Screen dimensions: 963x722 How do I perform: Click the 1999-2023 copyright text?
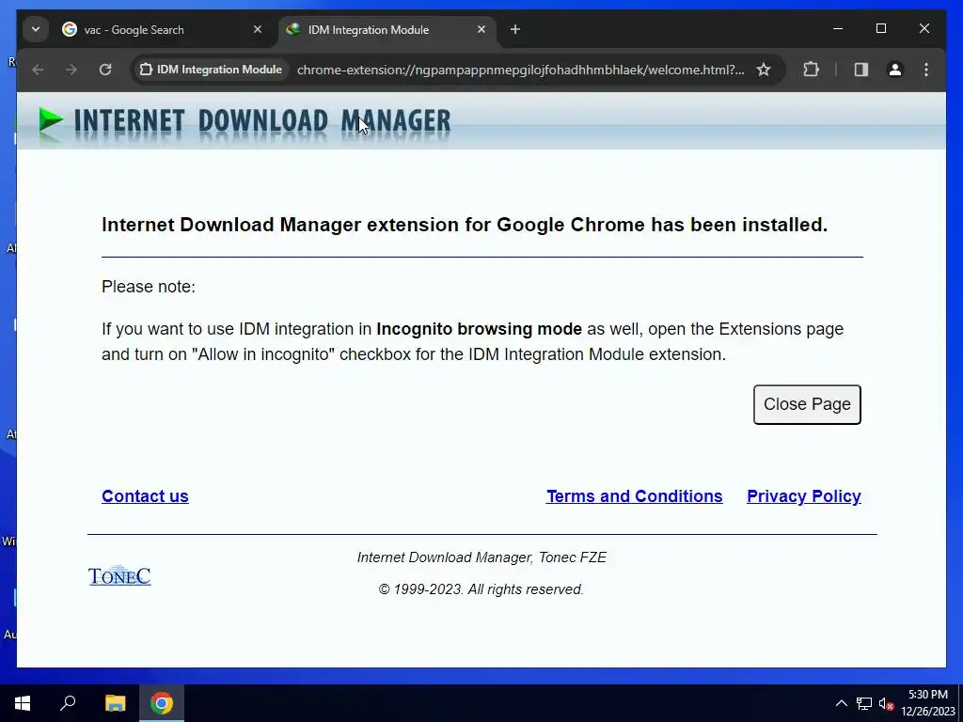(x=481, y=589)
